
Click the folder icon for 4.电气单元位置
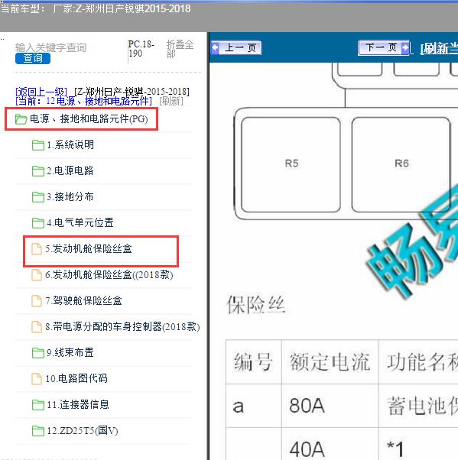coord(38,223)
